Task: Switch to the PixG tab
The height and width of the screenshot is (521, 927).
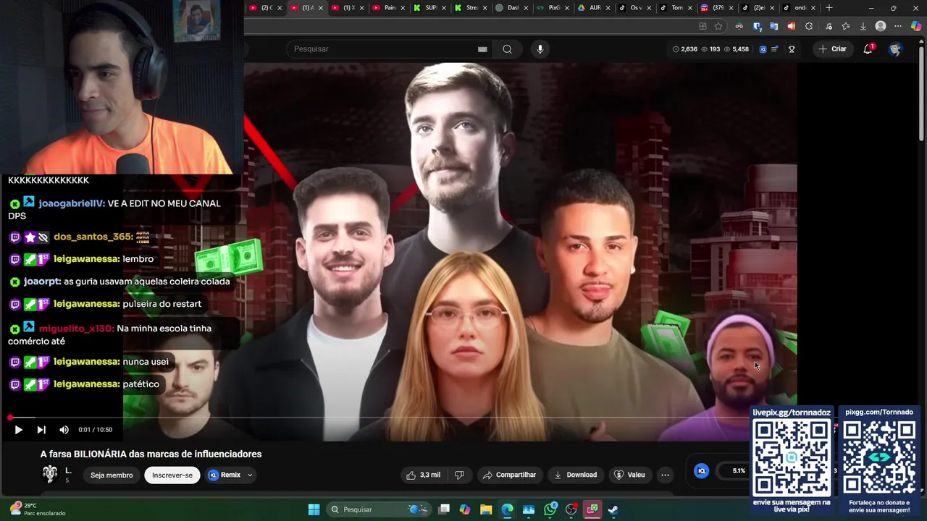Action: coord(552,8)
